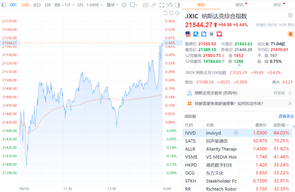Select the STKH Steakholder row
The height and width of the screenshot is (192, 295).
click(x=237, y=181)
